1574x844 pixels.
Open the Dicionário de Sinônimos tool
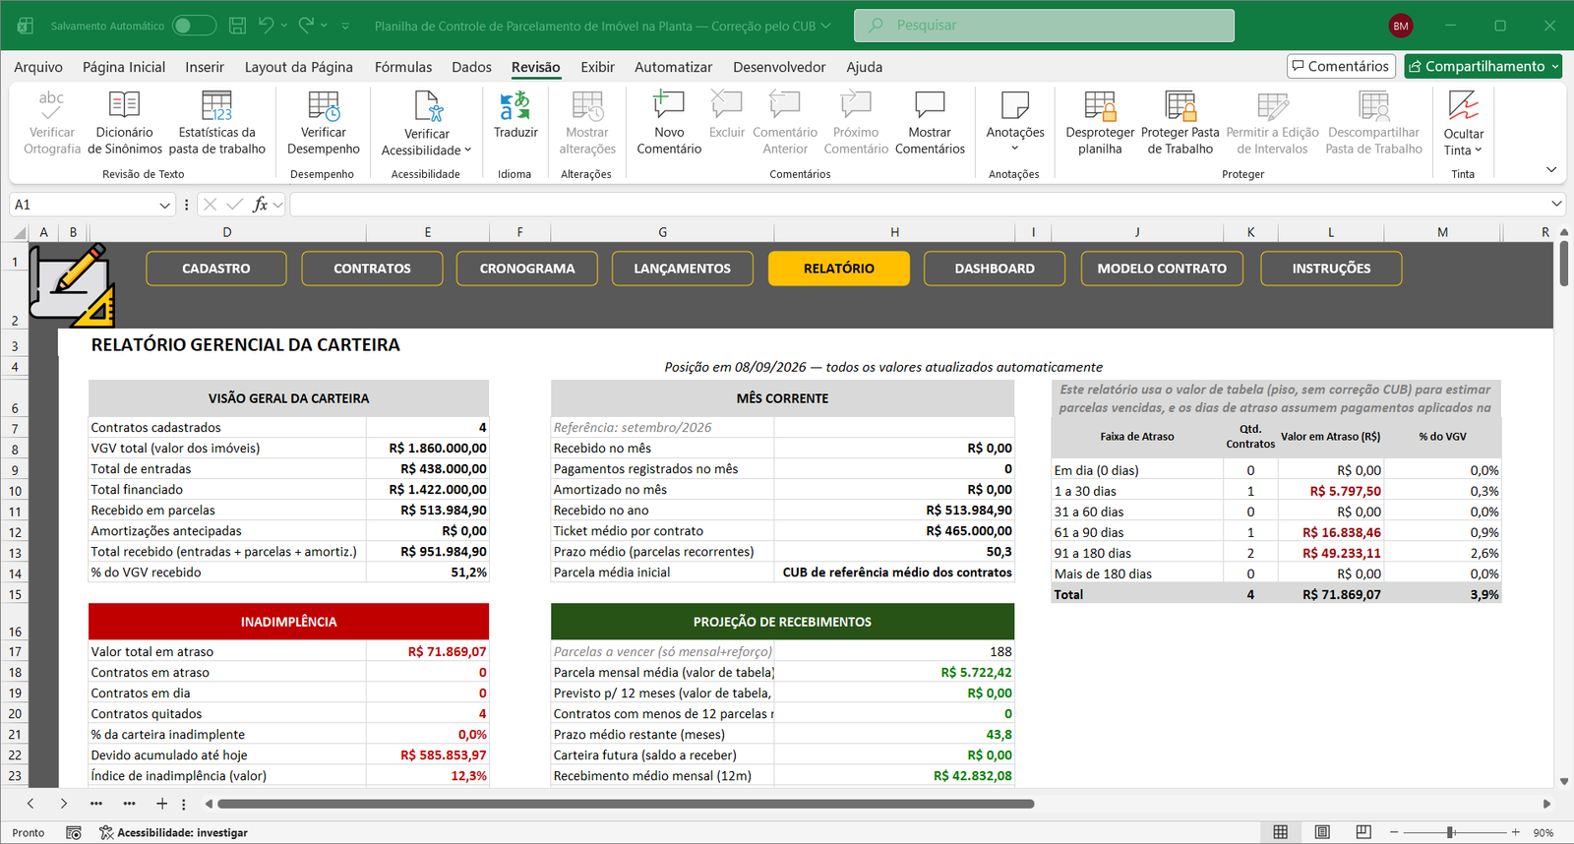tap(124, 122)
